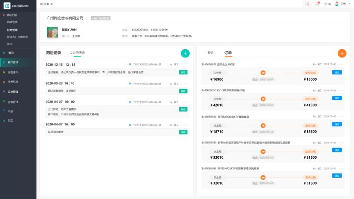This screenshot has width=354, height=199.
Task: Click the location pin on the 2020-12-15 record
Action: coord(130,64)
